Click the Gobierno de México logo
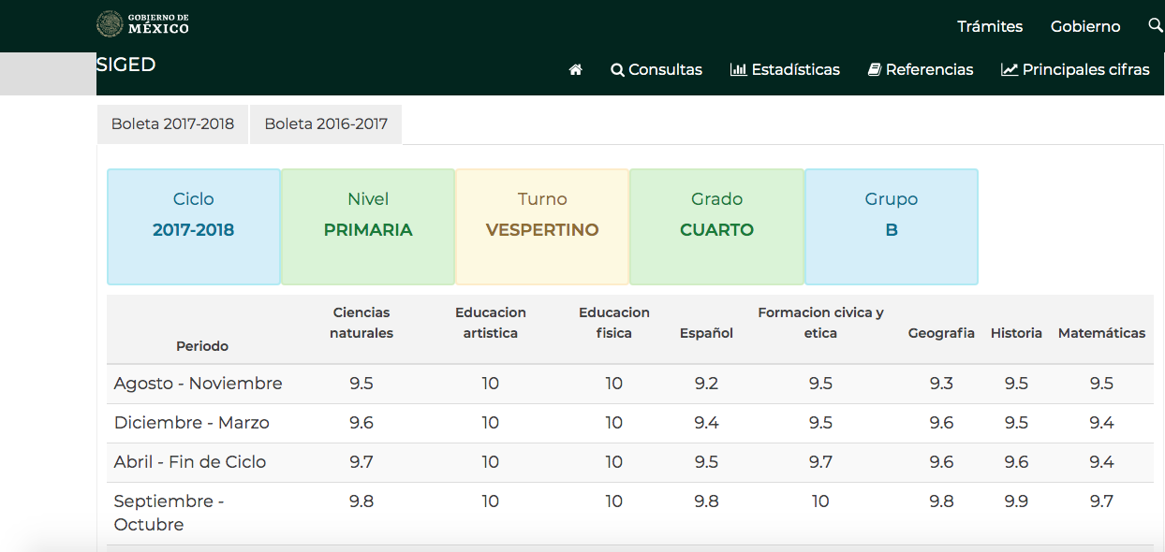Screen dimensions: 1165x552 click(142, 23)
